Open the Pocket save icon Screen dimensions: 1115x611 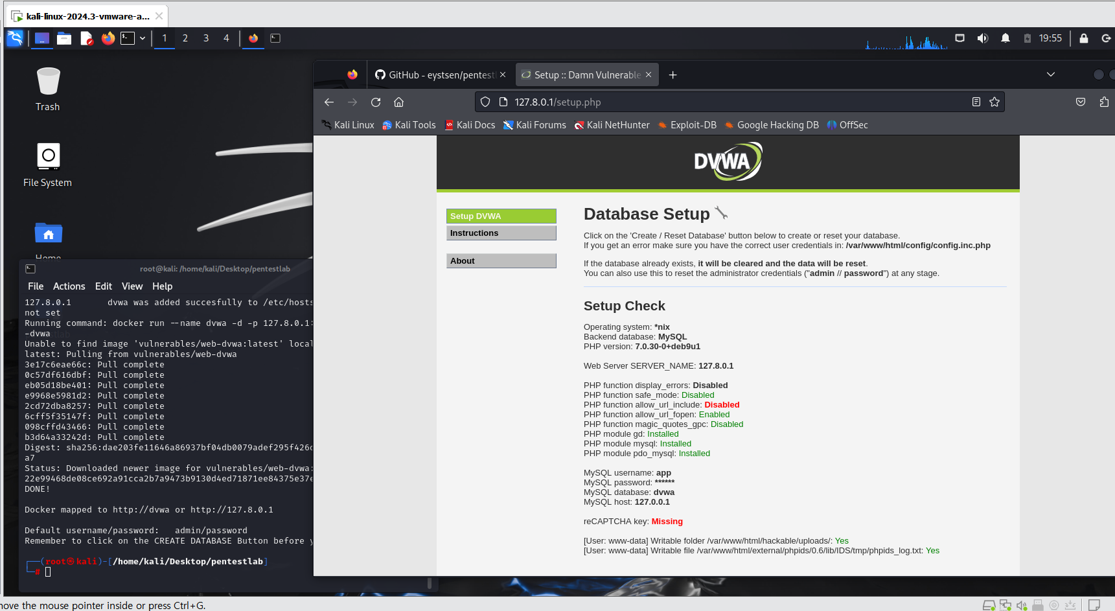pos(1081,102)
